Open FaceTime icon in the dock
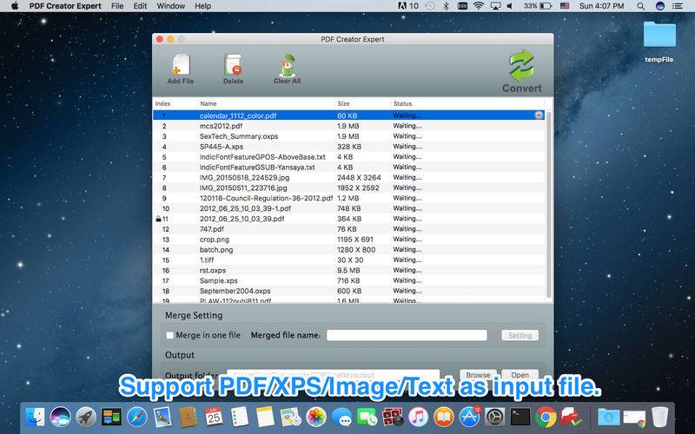 click(x=367, y=417)
